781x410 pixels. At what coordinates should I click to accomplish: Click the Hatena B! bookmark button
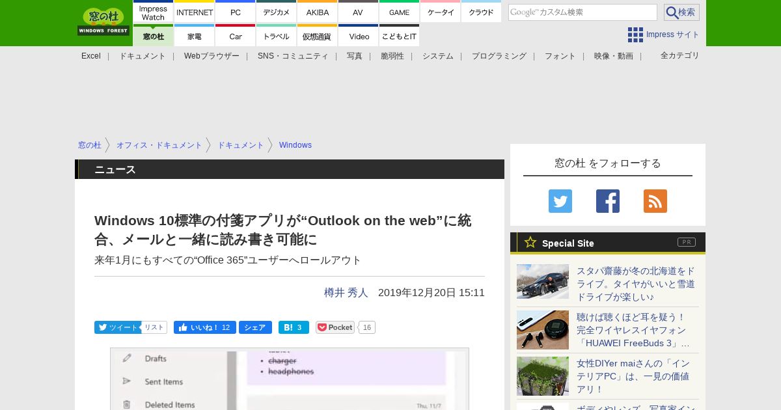point(294,327)
